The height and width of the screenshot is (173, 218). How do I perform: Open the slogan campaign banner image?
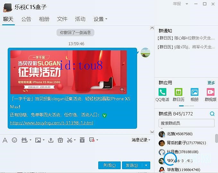[68, 72]
